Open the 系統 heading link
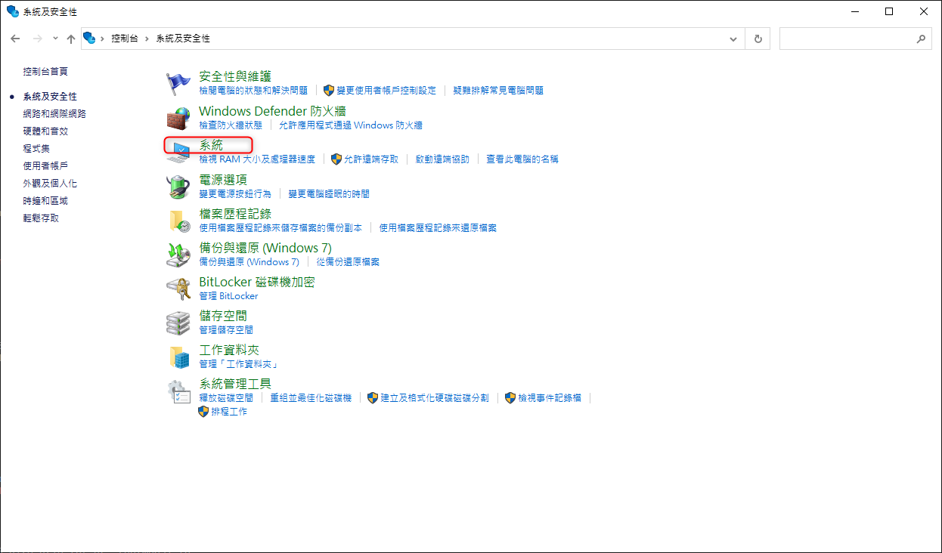This screenshot has height=553, width=942. [211, 145]
